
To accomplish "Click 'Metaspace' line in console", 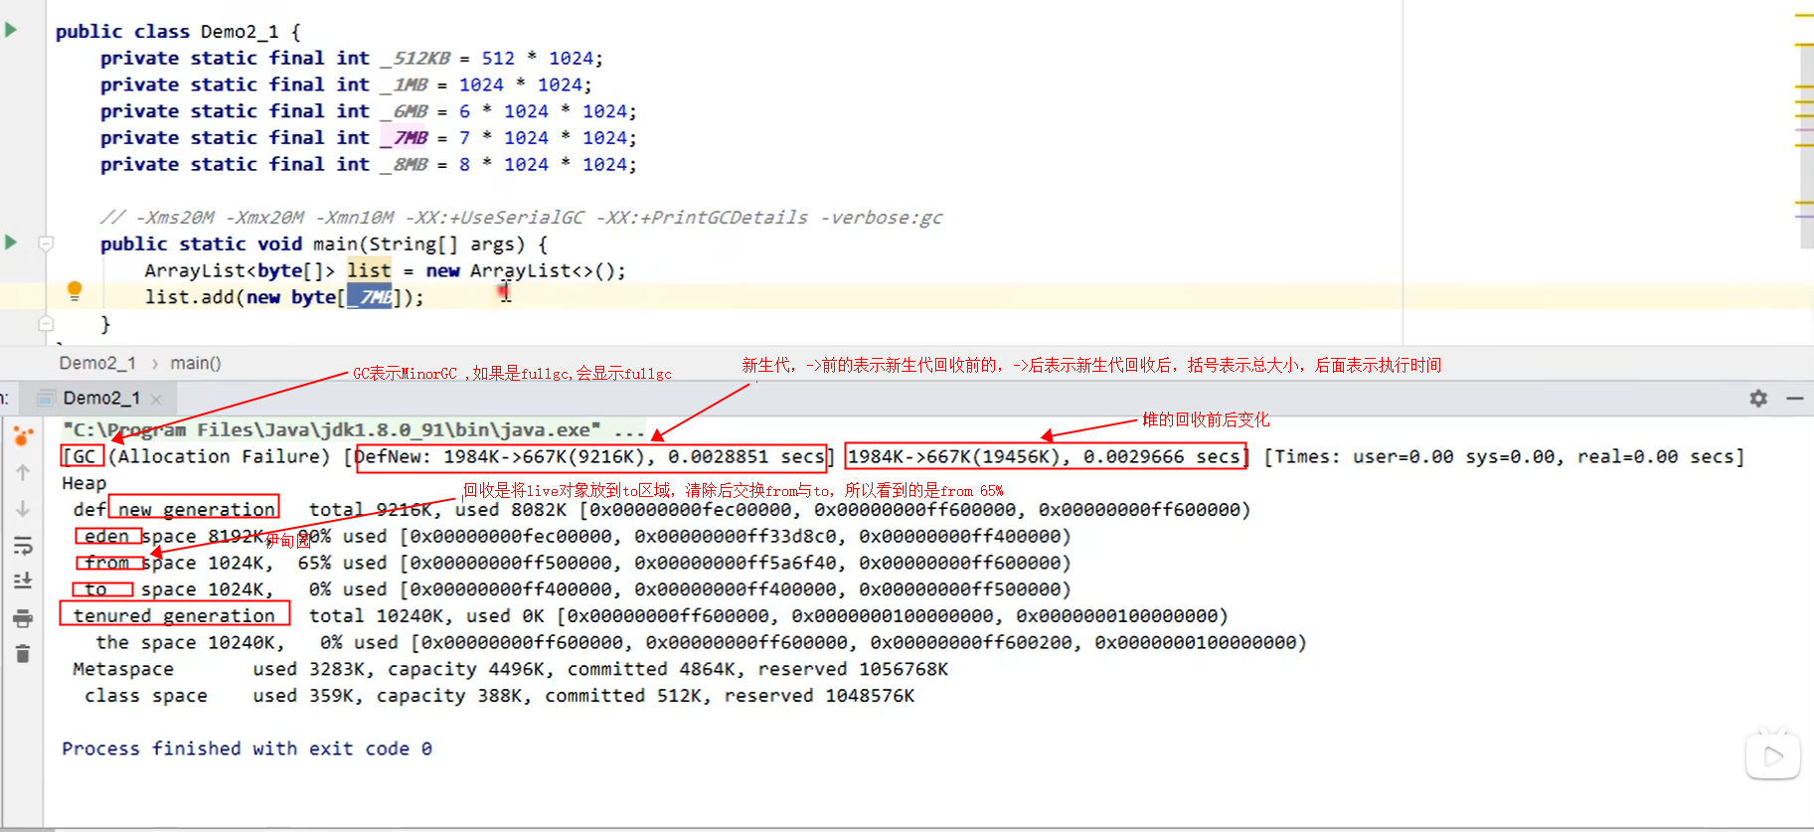I will (510, 669).
